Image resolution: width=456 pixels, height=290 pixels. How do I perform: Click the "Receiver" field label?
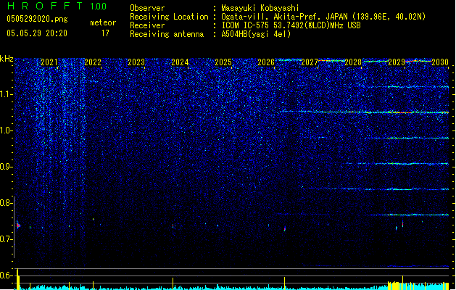[x=147, y=25]
